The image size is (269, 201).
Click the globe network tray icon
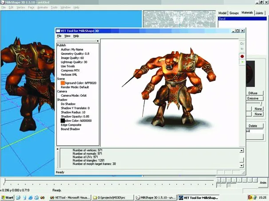coord(255,197)
